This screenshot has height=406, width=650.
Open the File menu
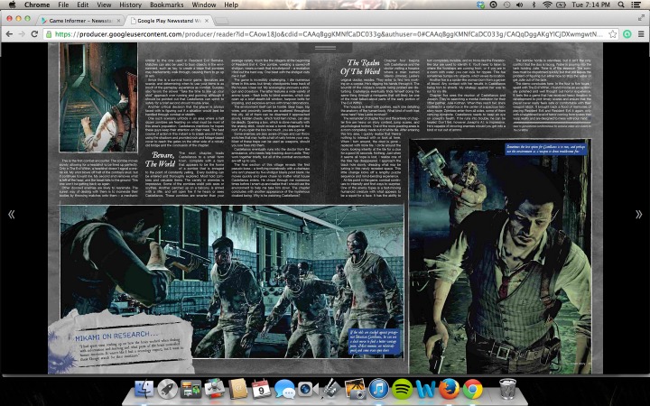[x=63, y=5]
